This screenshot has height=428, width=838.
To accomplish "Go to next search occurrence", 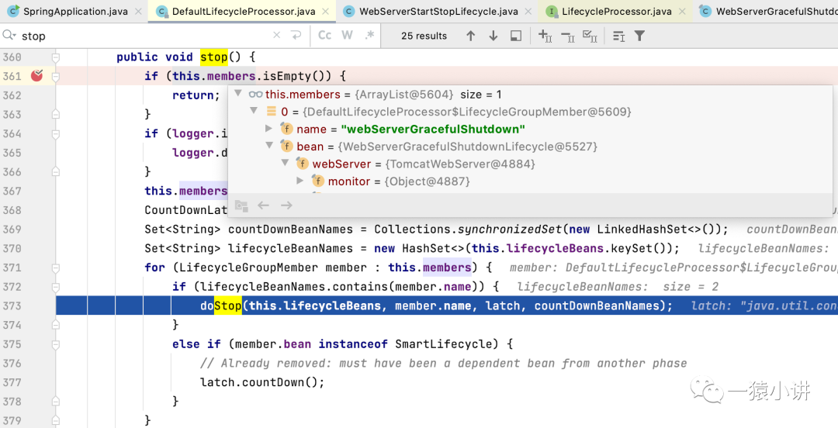I will coord(493,36).
